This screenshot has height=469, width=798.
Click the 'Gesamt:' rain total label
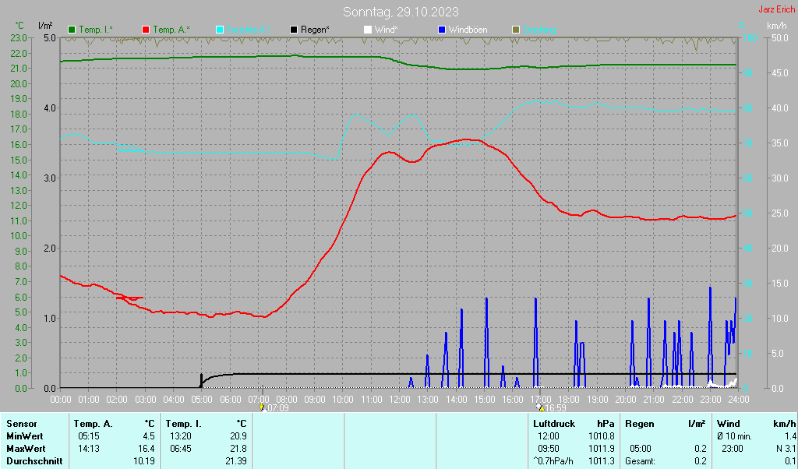[x=641, y=461]
